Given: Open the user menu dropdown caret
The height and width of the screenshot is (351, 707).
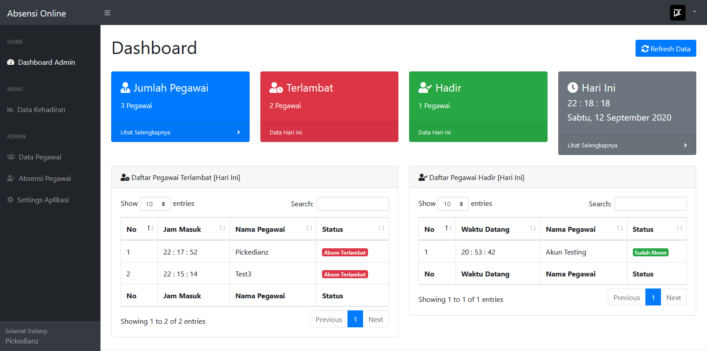Looking at the screenshot, I should tap(694, 12).
